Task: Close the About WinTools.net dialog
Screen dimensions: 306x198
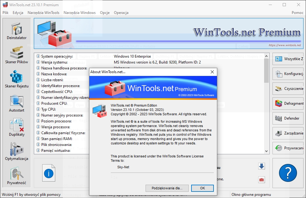Action: (212, 72)
